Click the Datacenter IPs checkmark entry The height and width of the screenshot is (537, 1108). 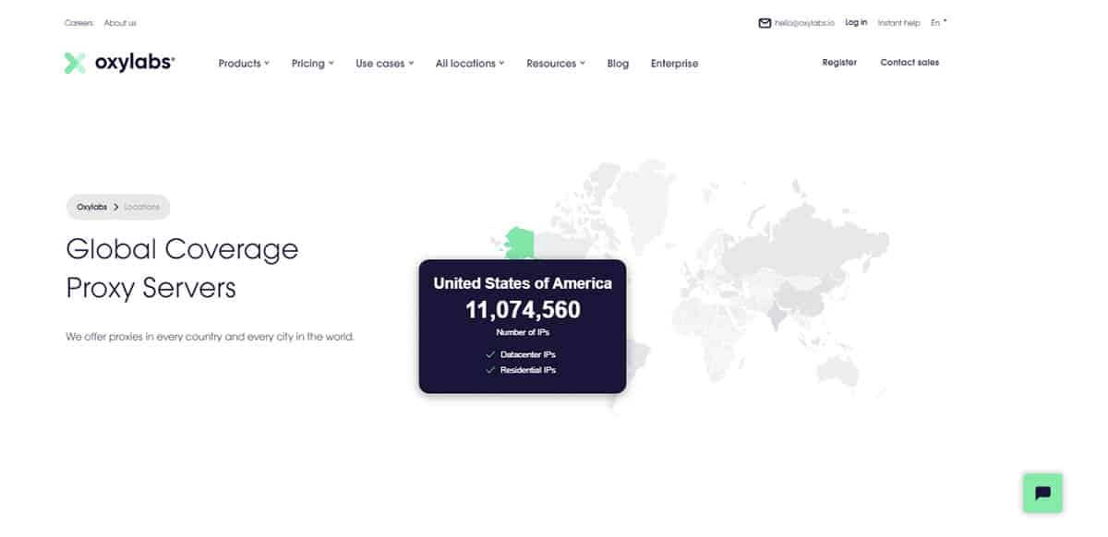click(521, 354)
